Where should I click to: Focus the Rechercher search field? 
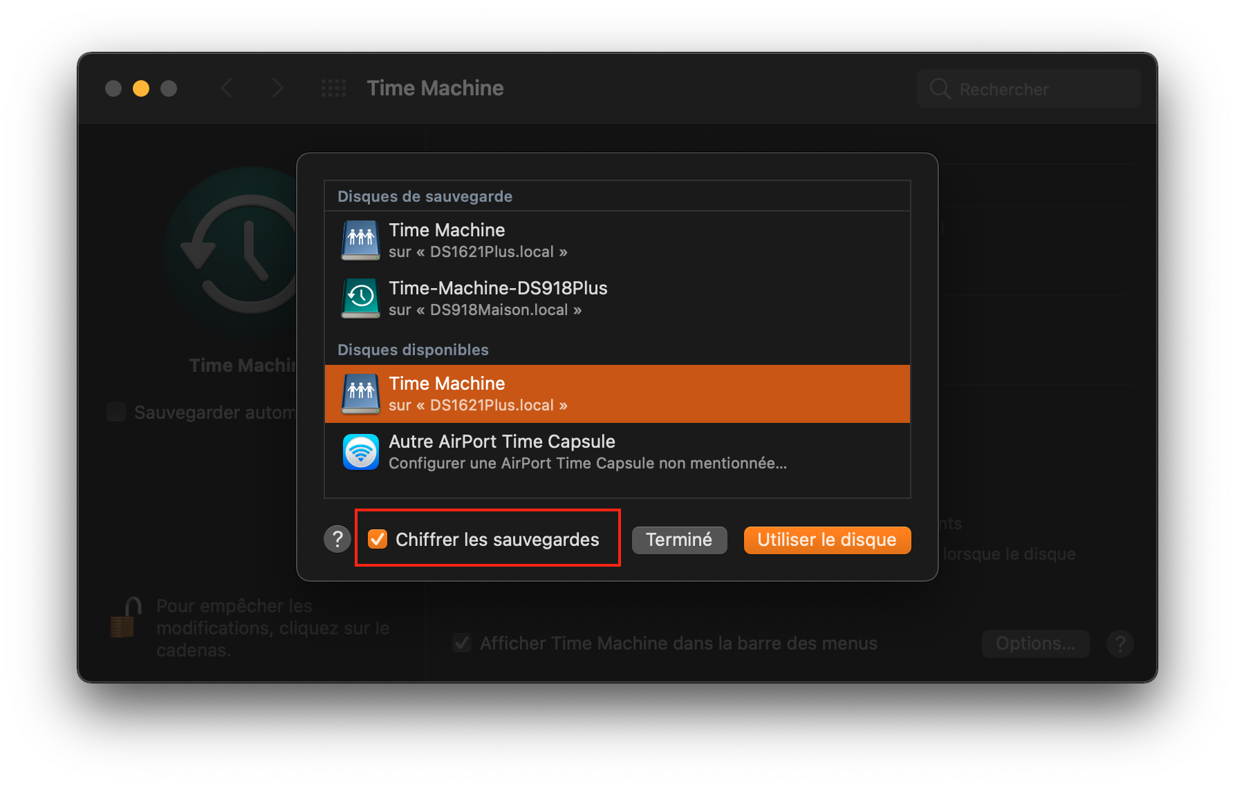[1028, 88]
